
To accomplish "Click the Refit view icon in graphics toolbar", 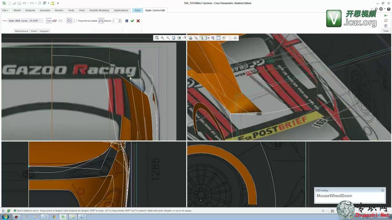I will point(157,38).
